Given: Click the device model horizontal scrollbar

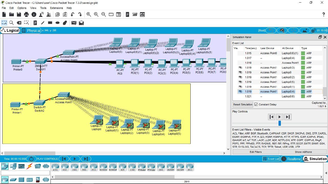Looking at the screenshot, I should (115, 177).
